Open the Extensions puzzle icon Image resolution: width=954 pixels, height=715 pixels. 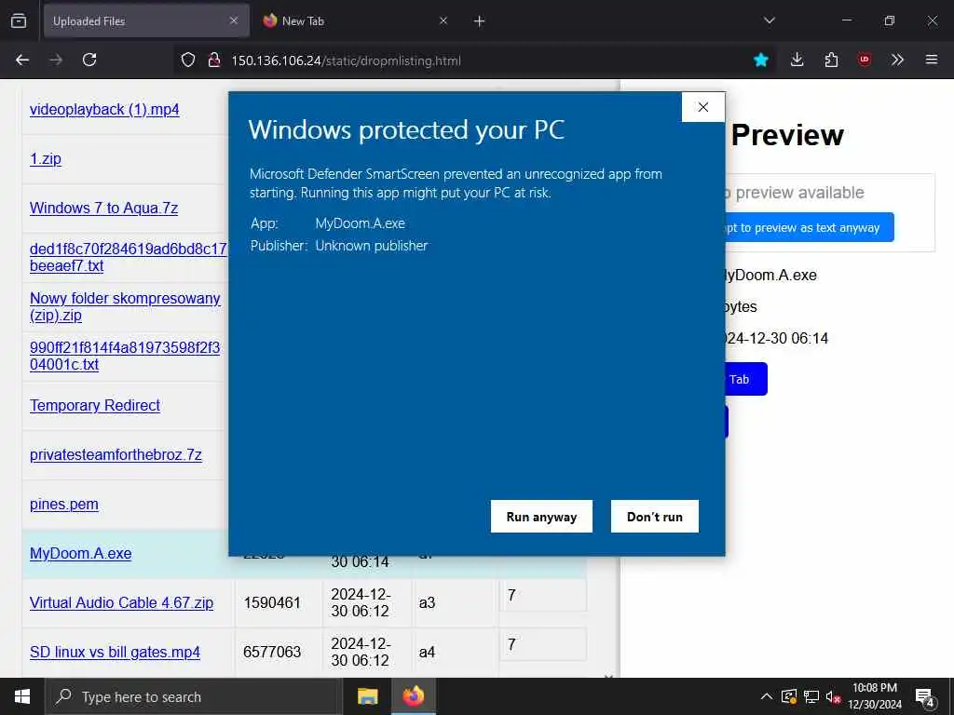point(831,60)
